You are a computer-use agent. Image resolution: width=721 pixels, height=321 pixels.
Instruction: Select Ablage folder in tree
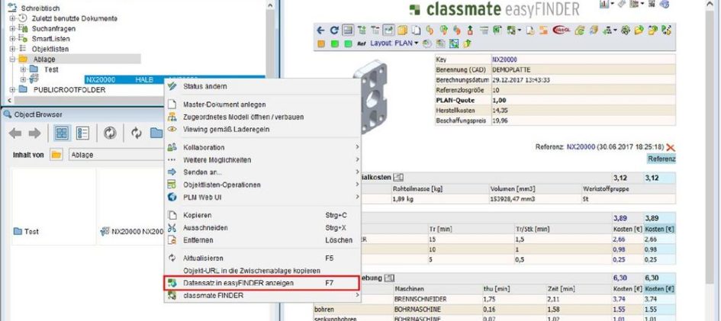point(44,59)
